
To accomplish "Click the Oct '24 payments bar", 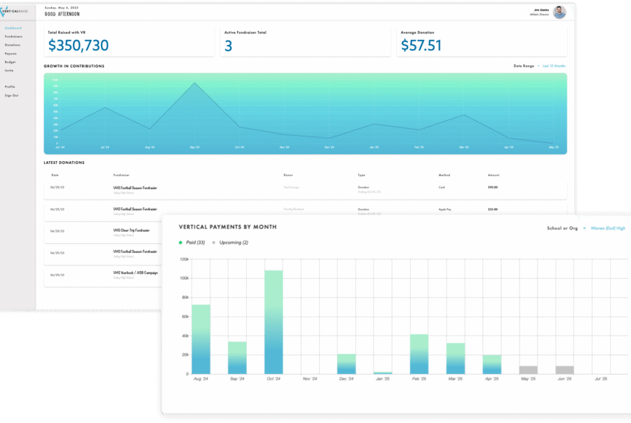I will pos(273,322).
